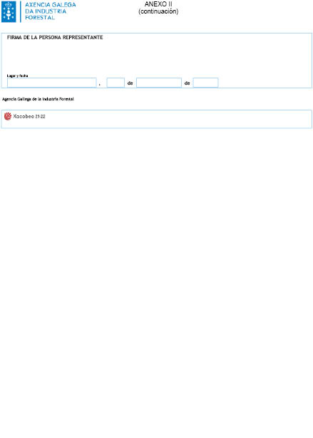Select the month field between the two 'de' labels
Image resolution: width=313 pixels, height=438 pixels.
[159, 83]
